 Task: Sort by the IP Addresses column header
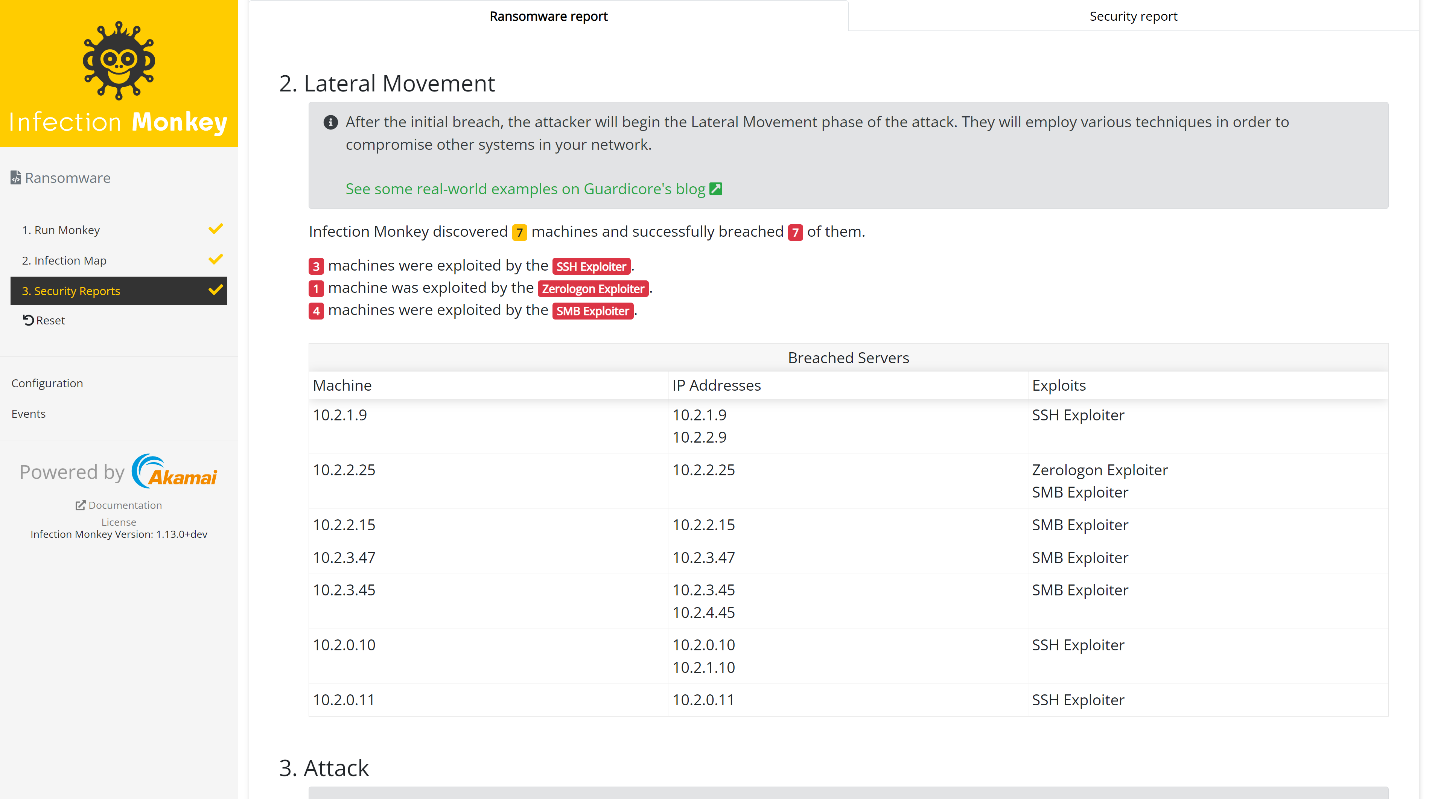(x=716, y=385)
